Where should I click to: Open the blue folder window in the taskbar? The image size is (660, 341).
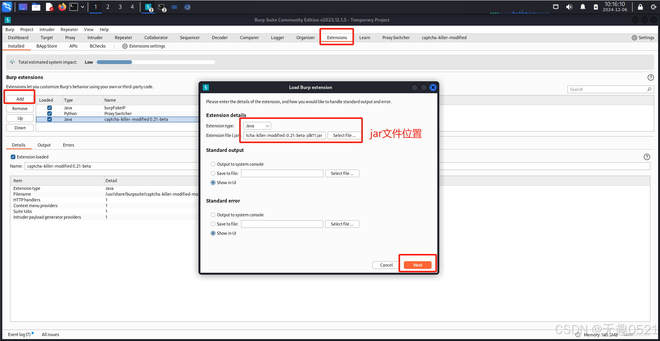[174, 7]
